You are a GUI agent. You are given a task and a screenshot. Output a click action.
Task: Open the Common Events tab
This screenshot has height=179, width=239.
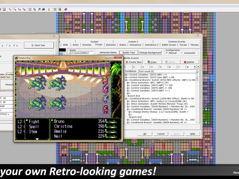(177, 41)
